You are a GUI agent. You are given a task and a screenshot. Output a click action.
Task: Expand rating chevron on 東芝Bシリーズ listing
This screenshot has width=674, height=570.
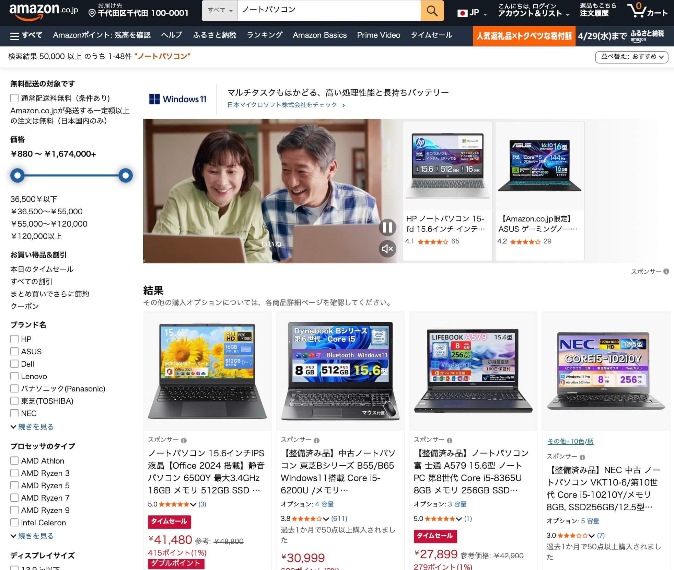click(326, 519)
